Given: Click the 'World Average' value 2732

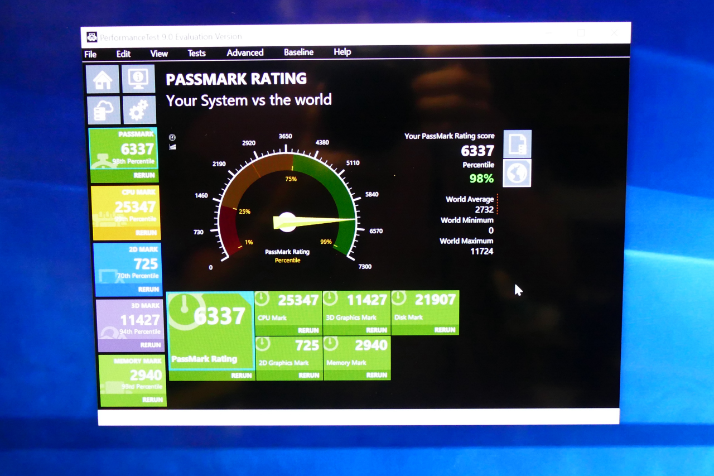Looking at the screenshot, I should click(484, 210).
